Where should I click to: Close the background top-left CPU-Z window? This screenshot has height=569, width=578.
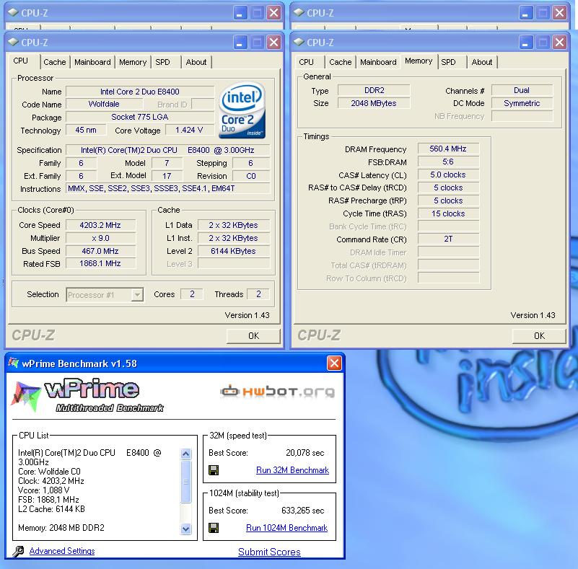pyautogui.click(x=274, y=13)
